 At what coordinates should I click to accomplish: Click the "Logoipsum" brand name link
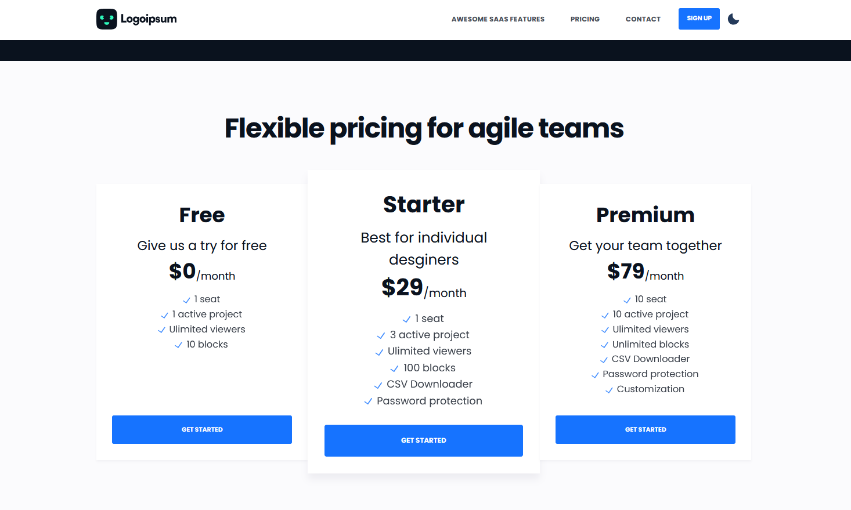click(149, 19)
